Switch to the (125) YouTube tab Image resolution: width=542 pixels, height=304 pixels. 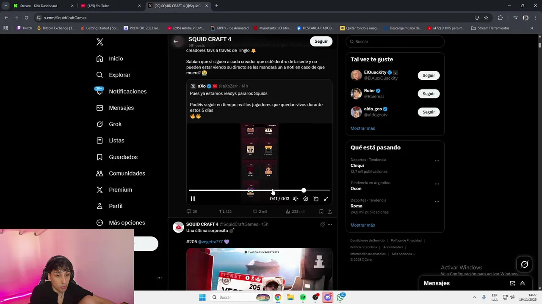pos(110,6)
